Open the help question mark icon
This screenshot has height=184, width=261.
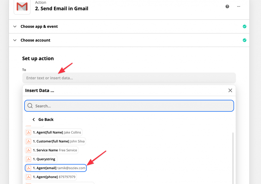coord(227,7)
